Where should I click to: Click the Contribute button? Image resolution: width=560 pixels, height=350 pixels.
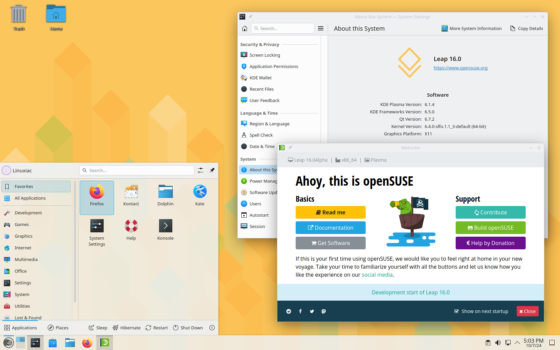[490, 212]
